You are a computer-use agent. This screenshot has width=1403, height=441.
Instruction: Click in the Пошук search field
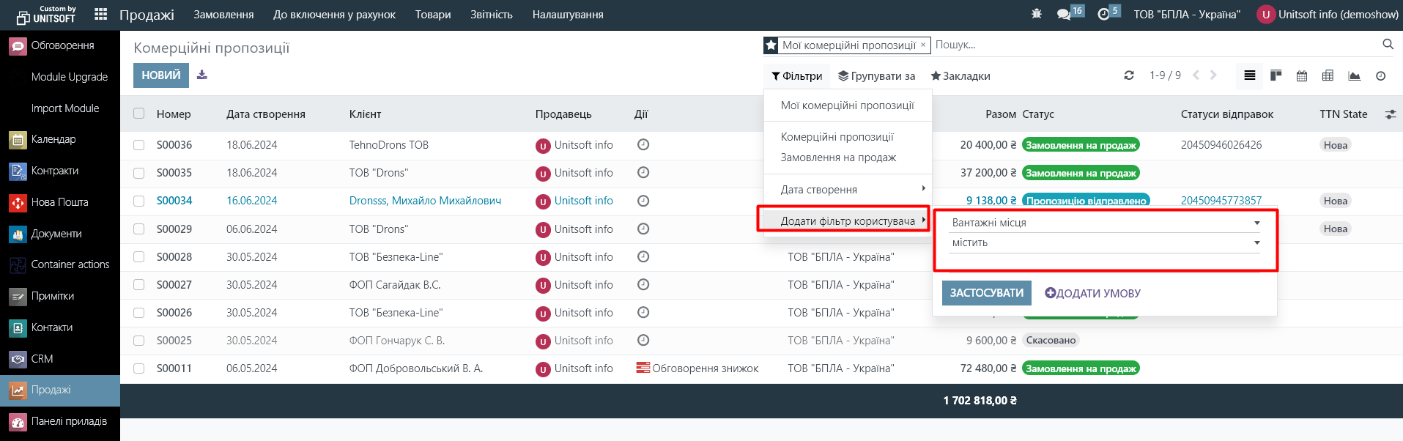click(1154, 45)
